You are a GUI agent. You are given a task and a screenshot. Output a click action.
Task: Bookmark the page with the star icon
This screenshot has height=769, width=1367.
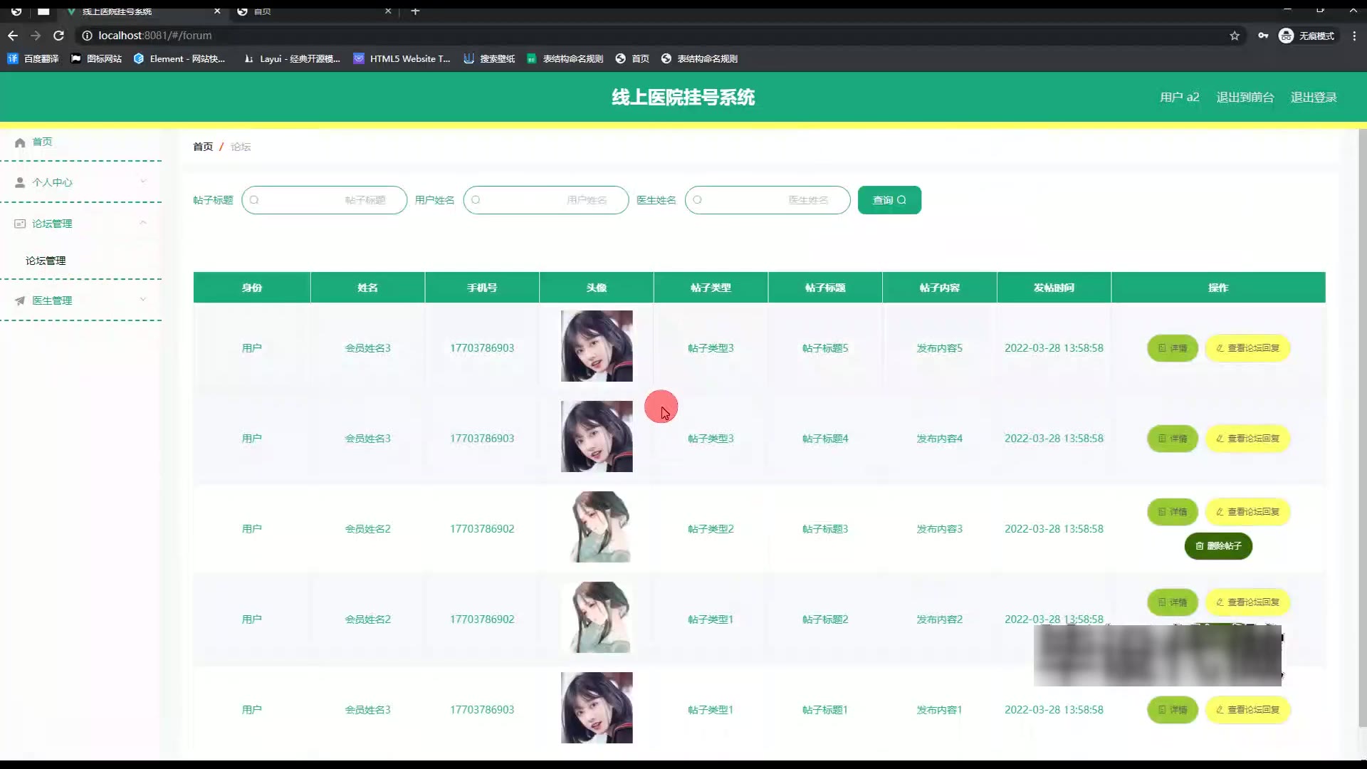(x=1235, y=36)
